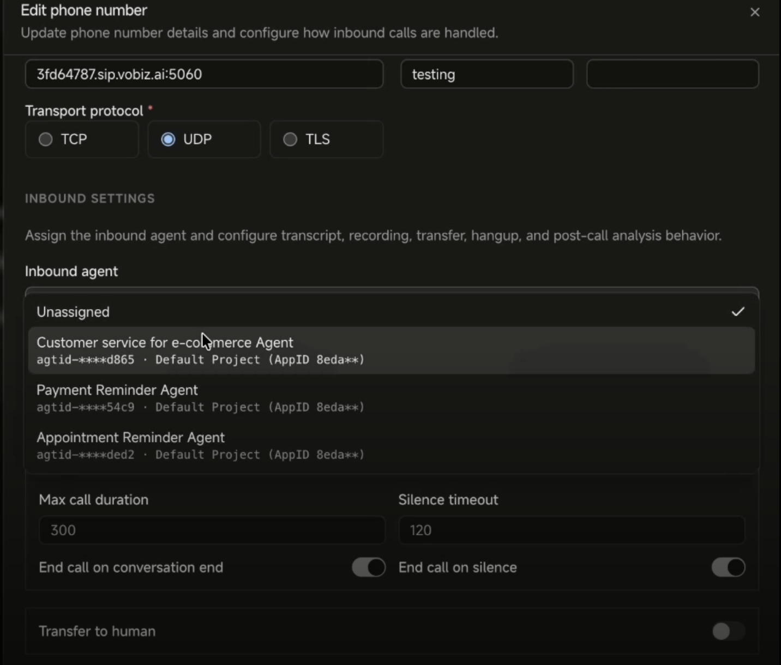Screen dimensions: 781x665
Task: Click the agtid-****ded2 identifier text
Action: coord(86,455)
